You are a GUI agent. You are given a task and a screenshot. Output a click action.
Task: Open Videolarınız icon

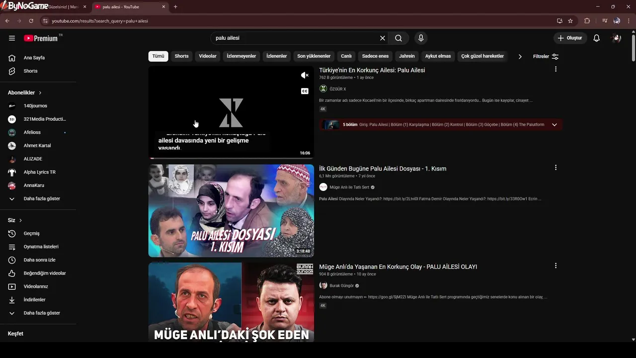click(12, 286)
